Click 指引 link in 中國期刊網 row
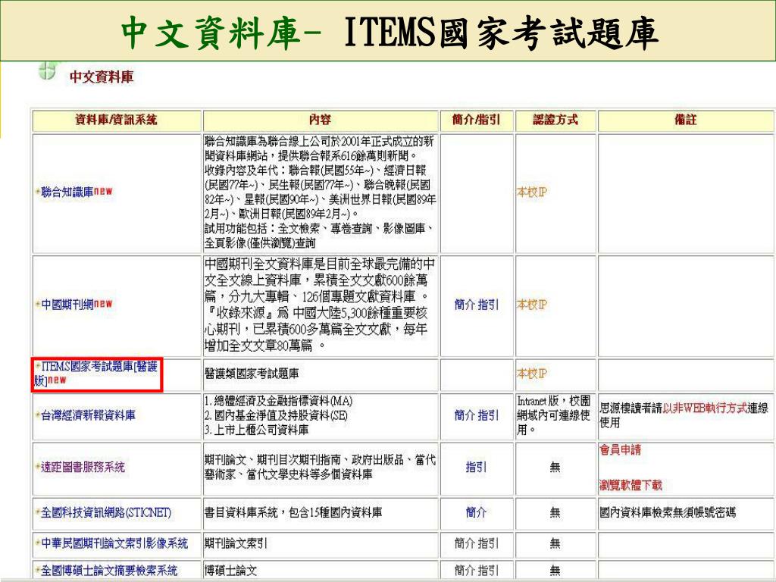This screenshot has width=776, height=582. pos(488,305)
